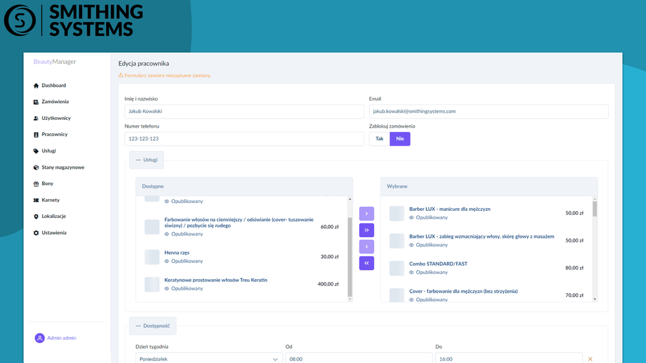The width and height of the screenshot is (646, 363).
Task: Navigate to Stany magazynowe
Action: 63,168
